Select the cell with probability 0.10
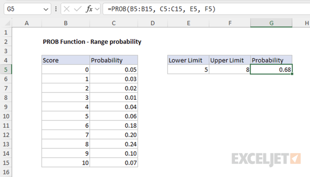This screenshot has width=310, height=177. [x=114, y=153]
